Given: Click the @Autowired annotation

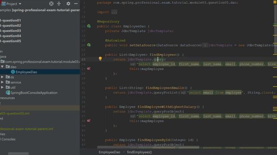Looking at the screenshot, I should coord(115,40).
